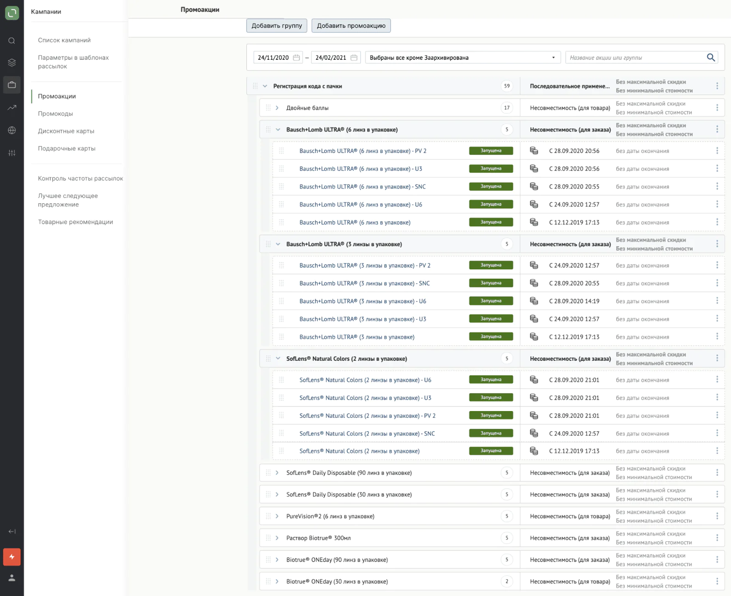Expand SofLens Daily Disposable 90 линз group
This screenshot has height=596, width=731.
tap(277, 473)
